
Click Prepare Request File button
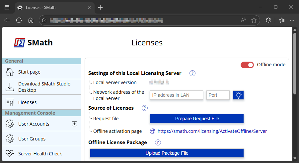click(x=197, y=119)
